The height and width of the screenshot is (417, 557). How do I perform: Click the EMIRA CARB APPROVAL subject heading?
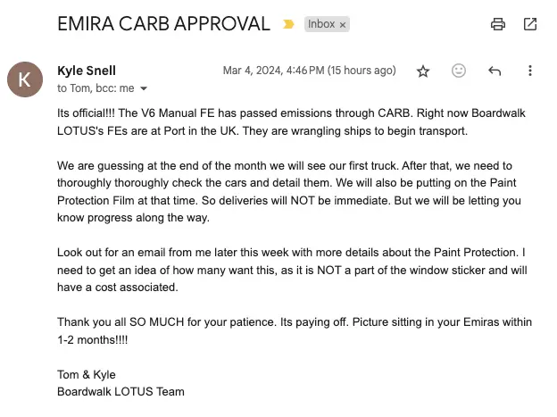pyautogui.click(x=163, y=24)
